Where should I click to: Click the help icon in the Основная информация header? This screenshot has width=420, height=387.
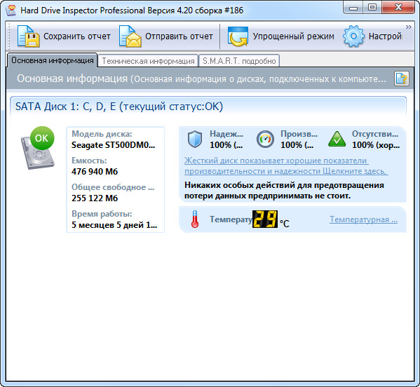coord(402,79)
